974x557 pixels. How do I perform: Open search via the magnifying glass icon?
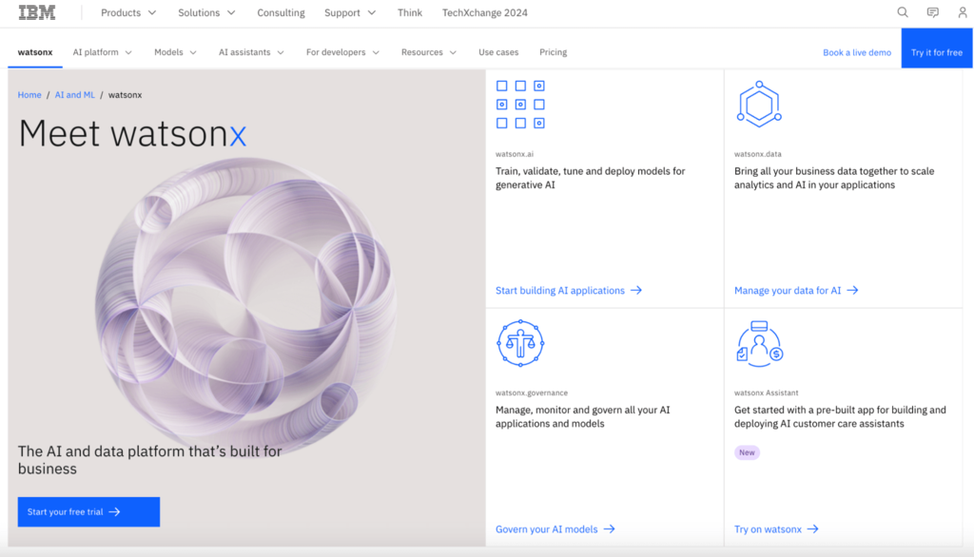click(x=902, y=12)
